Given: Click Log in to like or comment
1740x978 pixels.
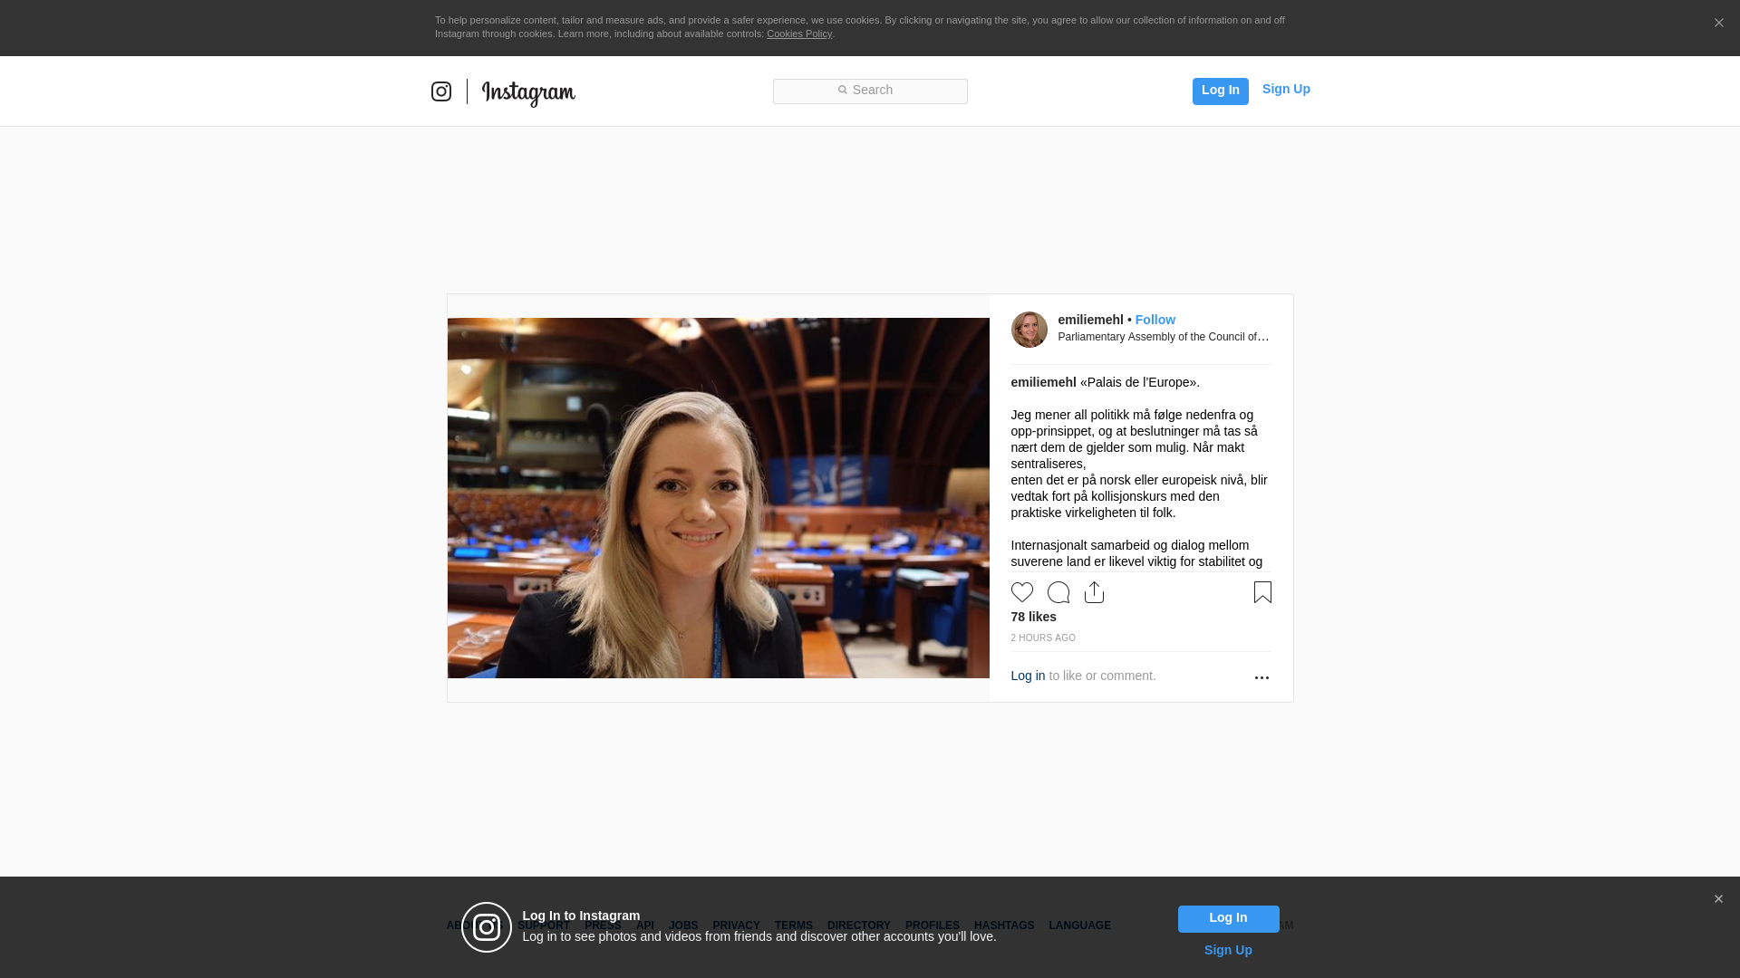Looking at the screenshot, I should pos(1028,676).
